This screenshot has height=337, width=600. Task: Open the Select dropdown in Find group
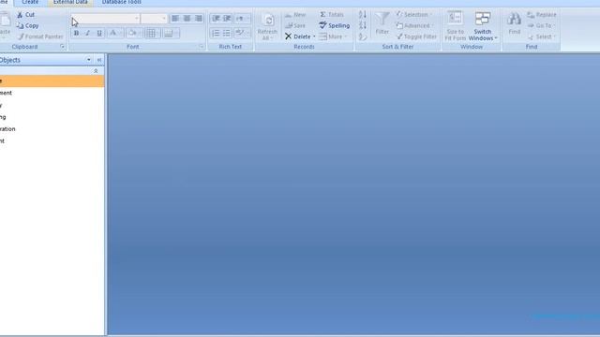[541, 37]
